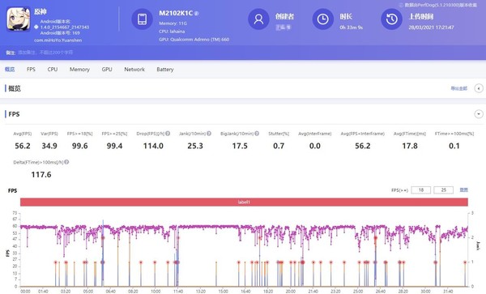Viewport: 486px width, 294px height.
Task: Click the upload time history icon
Action: pos(391,19)
